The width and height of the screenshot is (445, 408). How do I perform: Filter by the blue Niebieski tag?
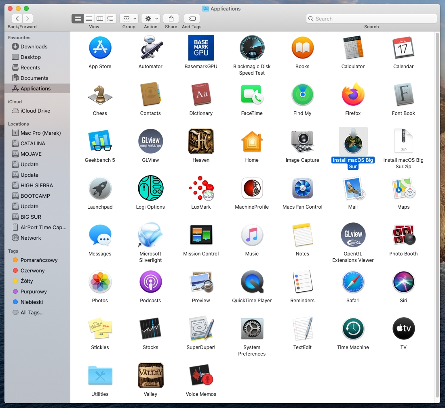point(38,302)
